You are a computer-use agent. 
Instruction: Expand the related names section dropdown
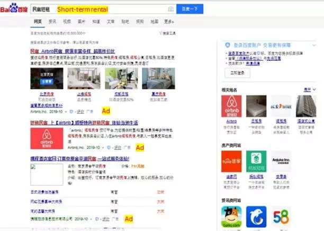[310, 89]
